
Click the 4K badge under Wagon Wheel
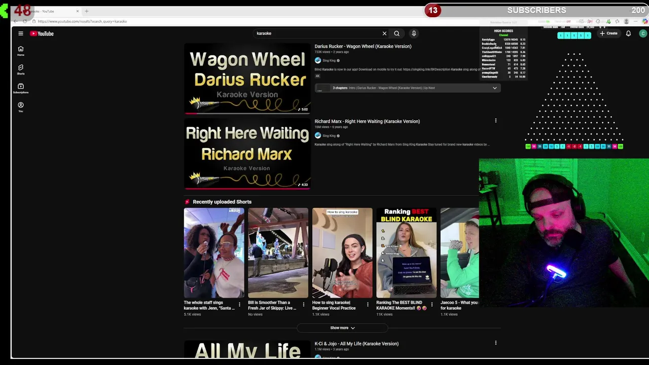tap(317, 76)
